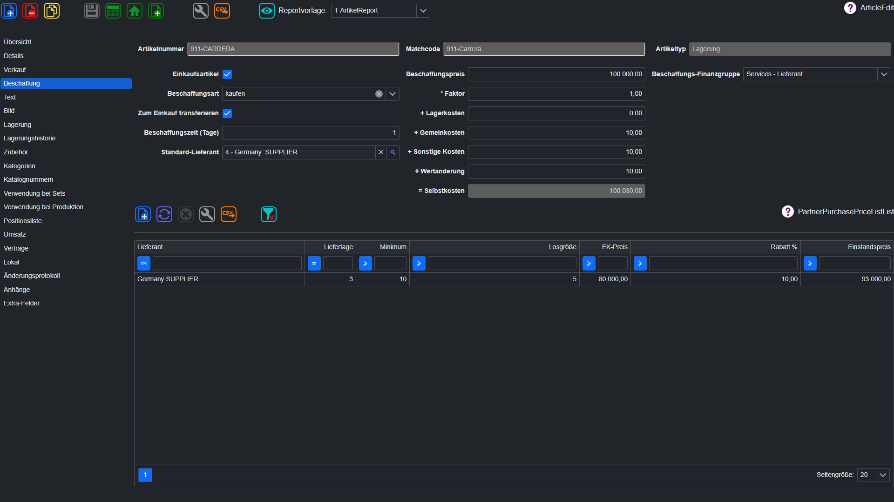
Task: Select the Germany SUPPLIER table row
Action: [x=514, y=279]
